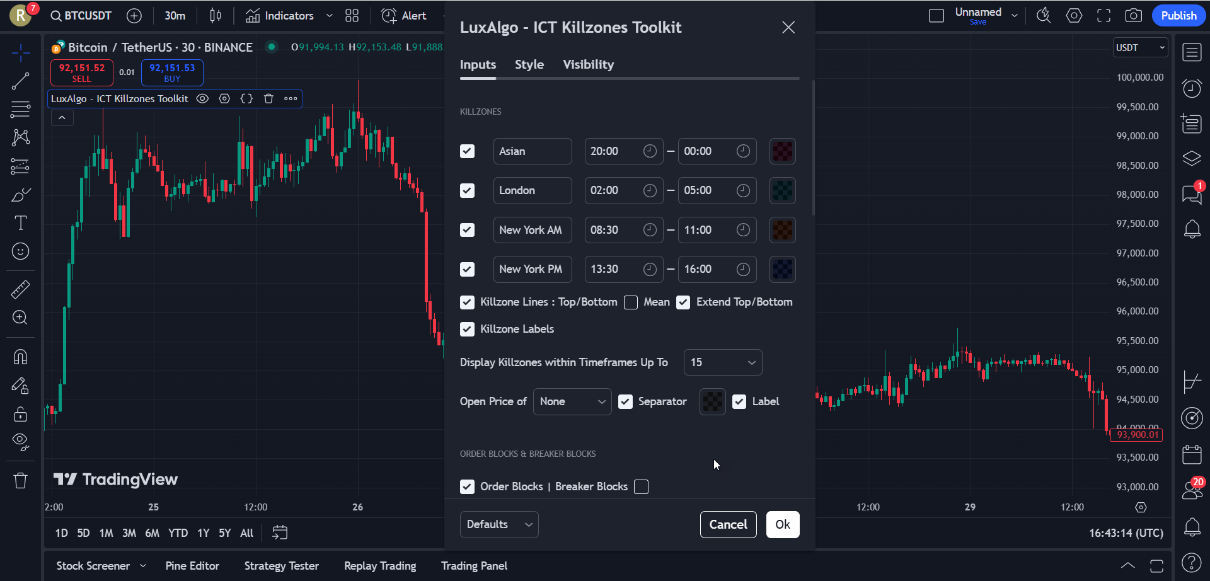Open the layout grid selector
This screenshot has height=581, width=1210.
click(x=352, y=16)
